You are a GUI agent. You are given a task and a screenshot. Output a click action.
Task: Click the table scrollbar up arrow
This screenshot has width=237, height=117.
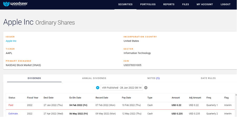(236, 95)
